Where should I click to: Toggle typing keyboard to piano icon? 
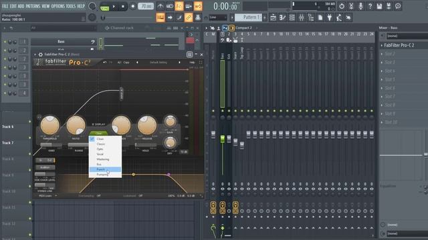pos(160,18)
